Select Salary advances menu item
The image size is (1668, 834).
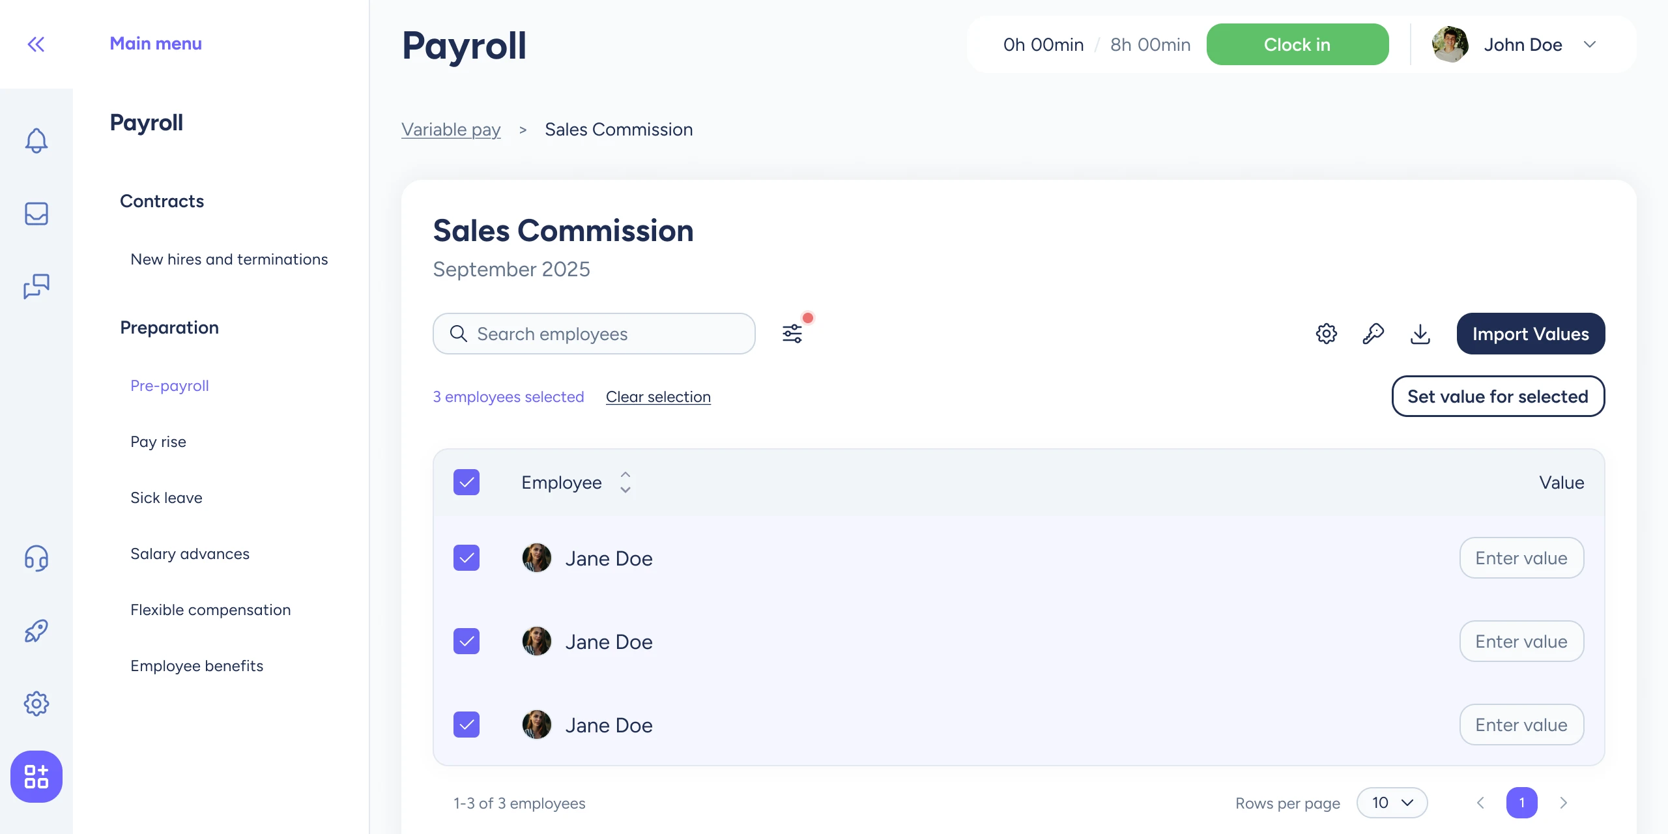pos(190,554)
